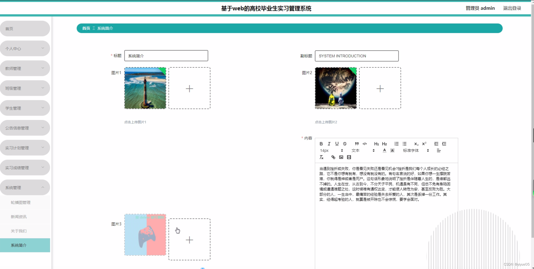Click the rich text content area
This screenshot has width=534, height=269.
(x=386, y=216)
